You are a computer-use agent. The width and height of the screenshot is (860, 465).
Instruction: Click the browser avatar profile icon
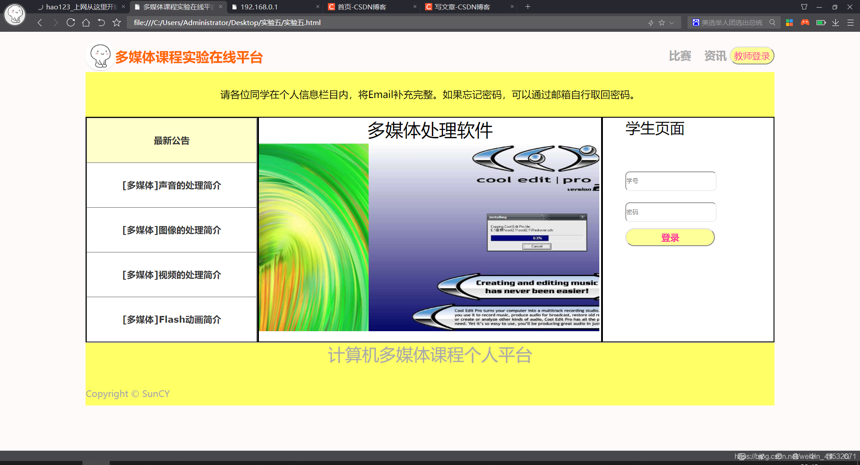15,15
